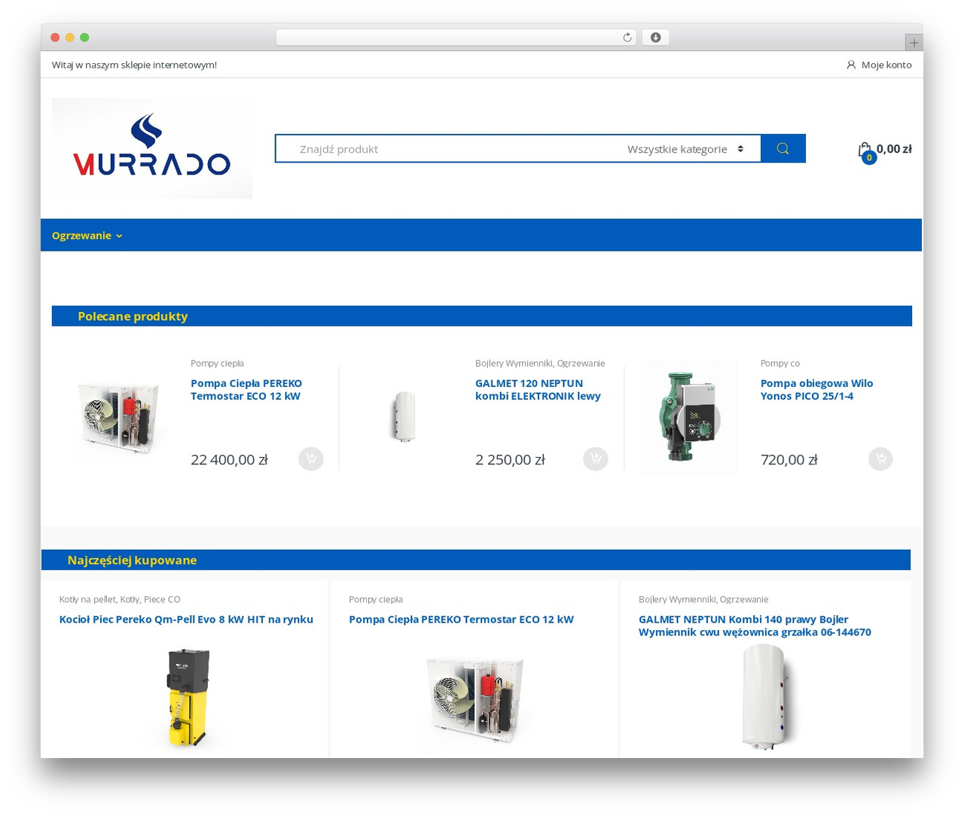This screenshot has width=964, height=816.
Task: Click the heat pump thumbnail in Polecane produkty
Action: 119,417
